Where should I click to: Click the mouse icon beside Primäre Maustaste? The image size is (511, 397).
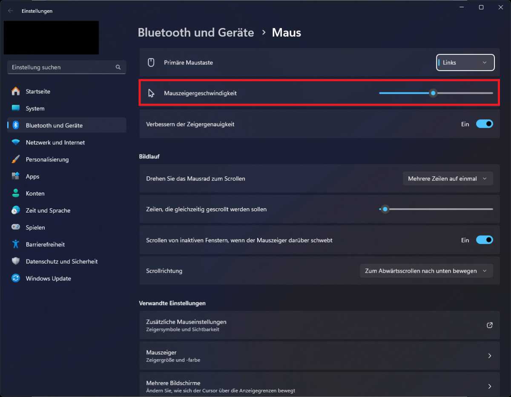(151, 62)
